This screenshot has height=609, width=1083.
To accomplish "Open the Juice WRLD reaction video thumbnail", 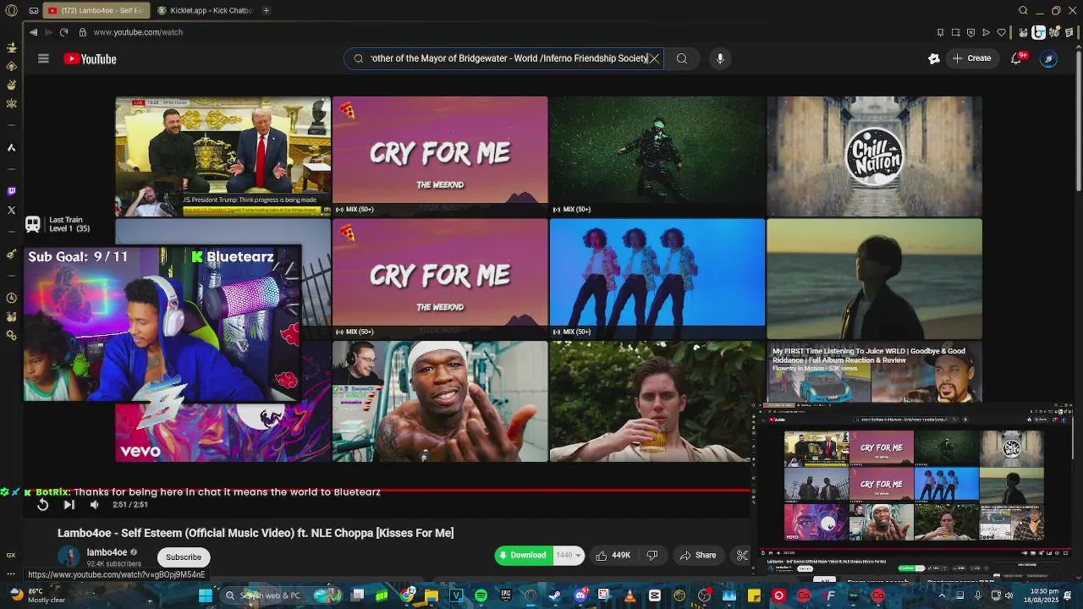I will click(x=874, y=372).
